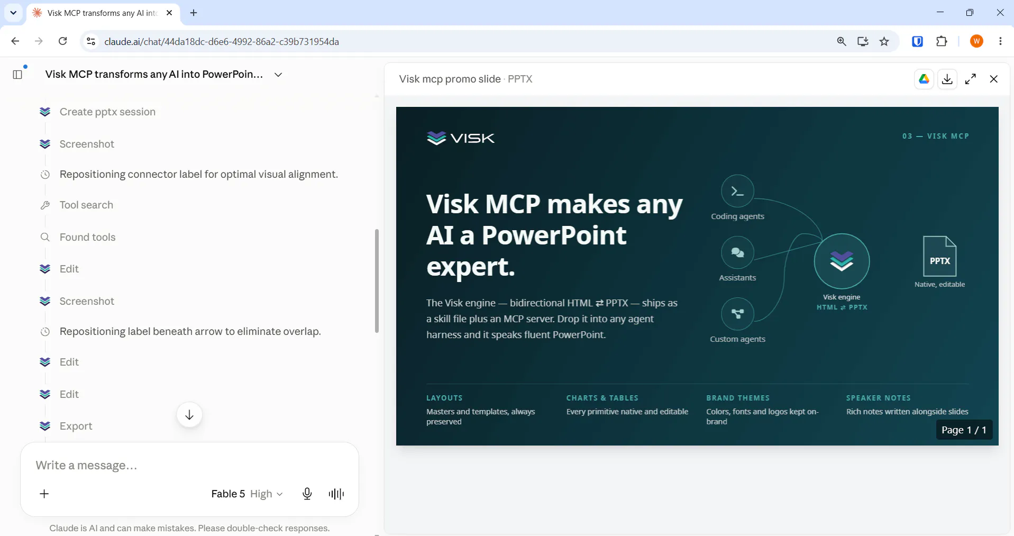Install the app using the address bar icon
This screenshot has height=536, width=1014.
(863, 41)
